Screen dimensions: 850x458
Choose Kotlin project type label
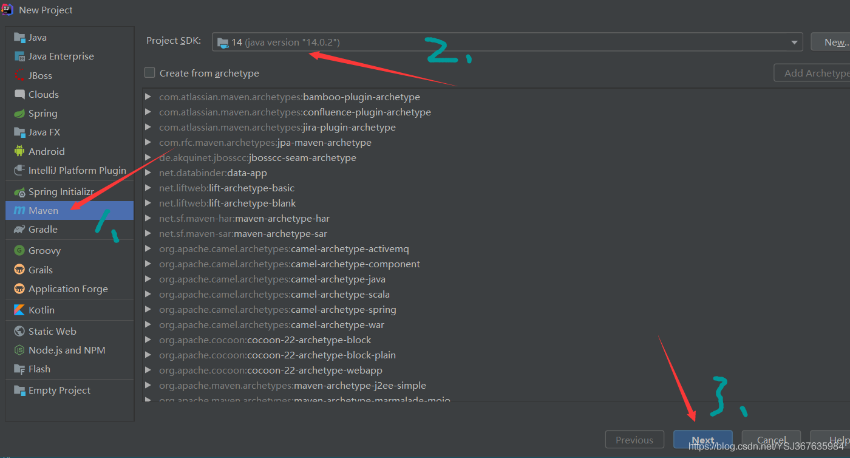coord(41,310)
